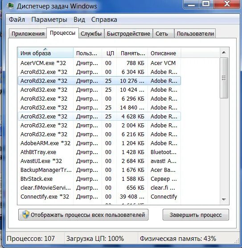This screenshot has width=242, height=248.
Task: Select the AdobeARM.exe *32 process
Action: click(x=99, y=143)
